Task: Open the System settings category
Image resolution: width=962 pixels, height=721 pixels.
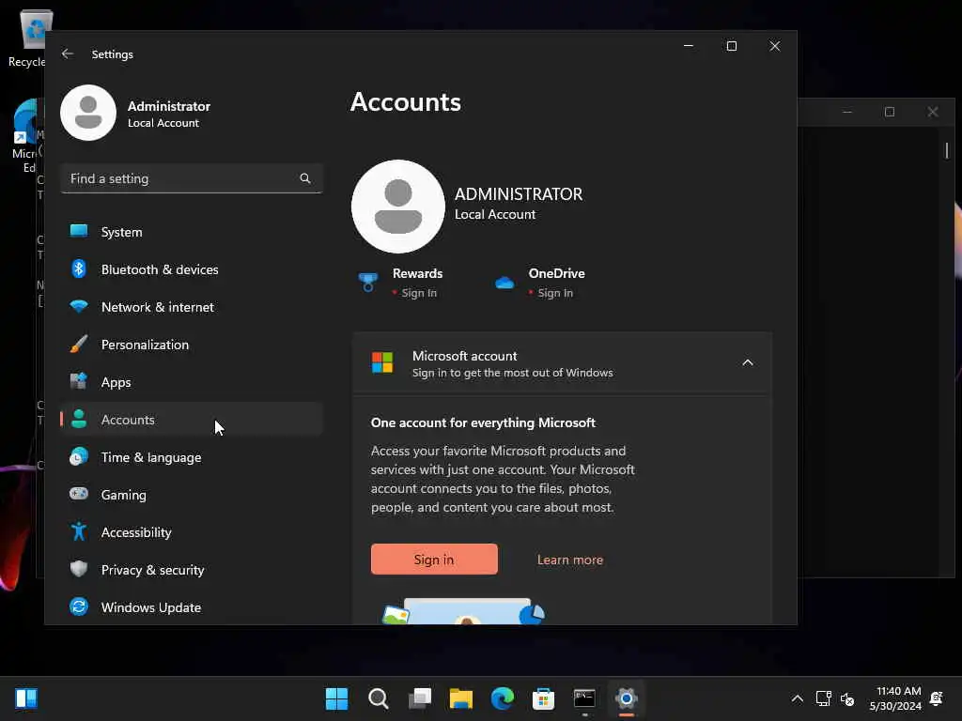Action: point(192,232)
